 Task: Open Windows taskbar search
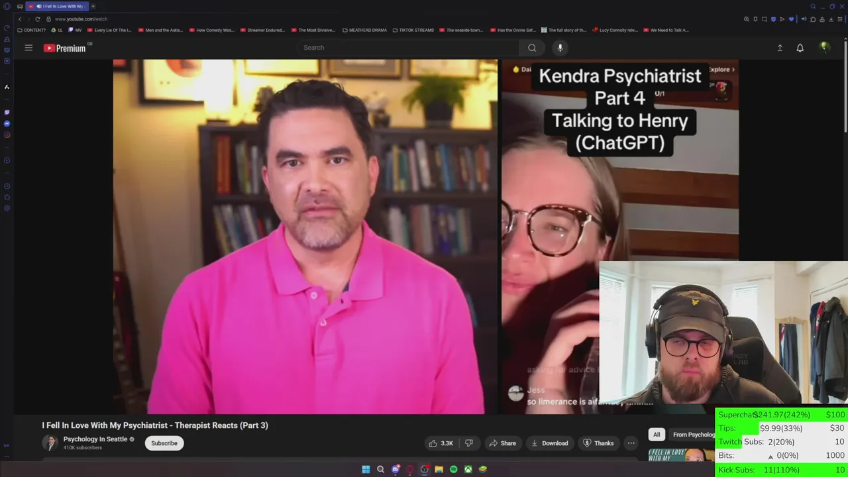[x=380, y=469]
